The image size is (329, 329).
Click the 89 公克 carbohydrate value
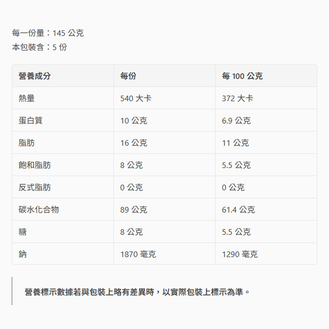[134, 210]
